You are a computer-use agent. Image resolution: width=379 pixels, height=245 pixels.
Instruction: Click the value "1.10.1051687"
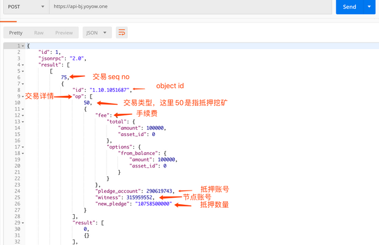point(110,90)
